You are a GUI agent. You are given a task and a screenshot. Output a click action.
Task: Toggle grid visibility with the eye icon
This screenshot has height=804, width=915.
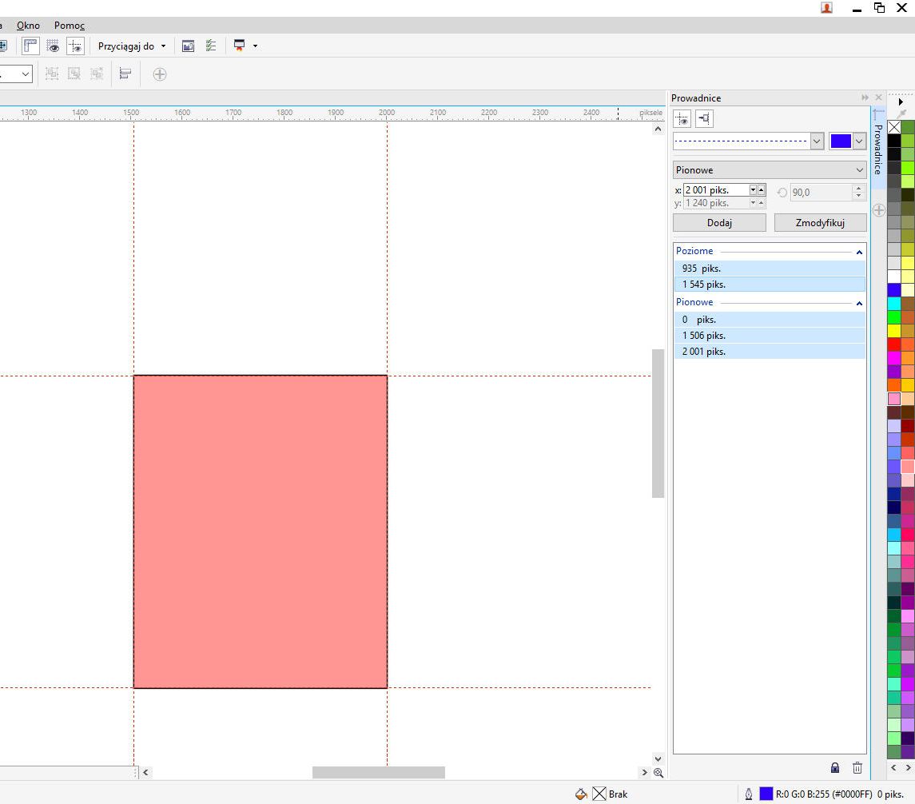[53, 46]
